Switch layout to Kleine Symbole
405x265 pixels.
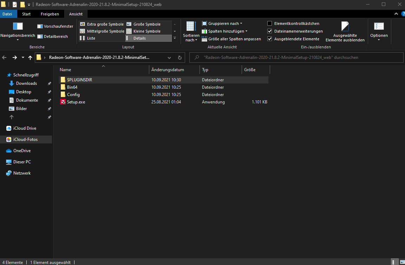[x=144, y=31]
